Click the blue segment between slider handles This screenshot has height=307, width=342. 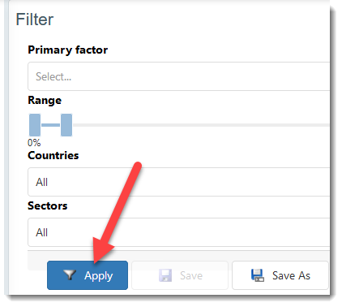(x=50, y=125)
